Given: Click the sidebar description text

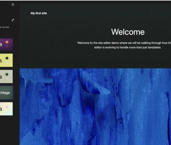Looking at the screenshot, I should click(x=4, y=27).
